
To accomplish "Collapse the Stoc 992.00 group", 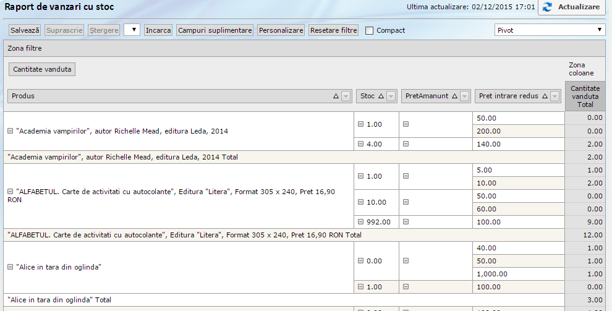I will click(360, 222).
